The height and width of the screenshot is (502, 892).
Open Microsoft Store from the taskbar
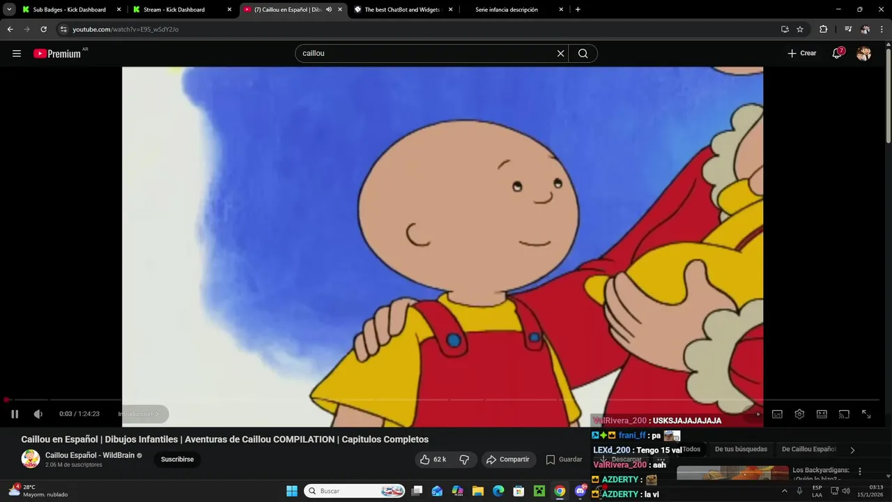point(518,491)
